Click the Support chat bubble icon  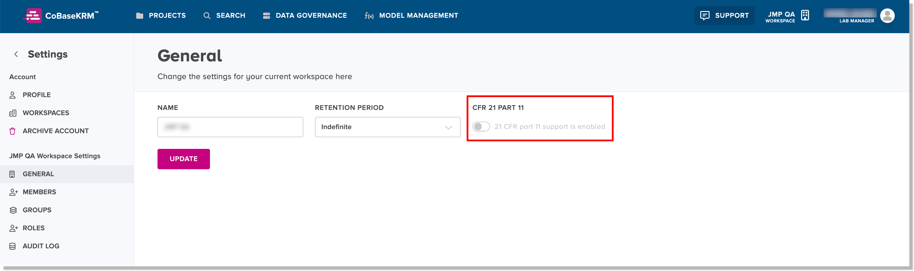click(705, 16)
